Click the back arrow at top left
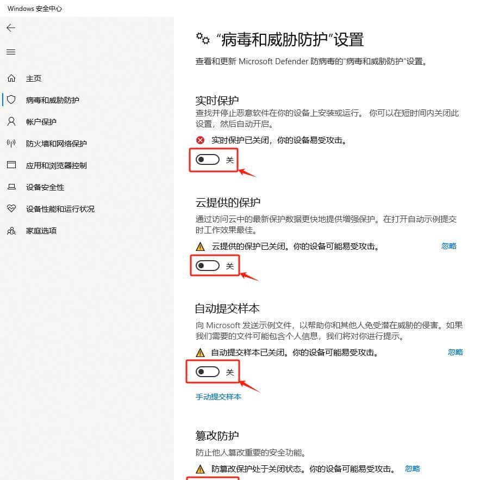Screen dimensions: 499x480 pyautogui.click(x=11, y=27)
